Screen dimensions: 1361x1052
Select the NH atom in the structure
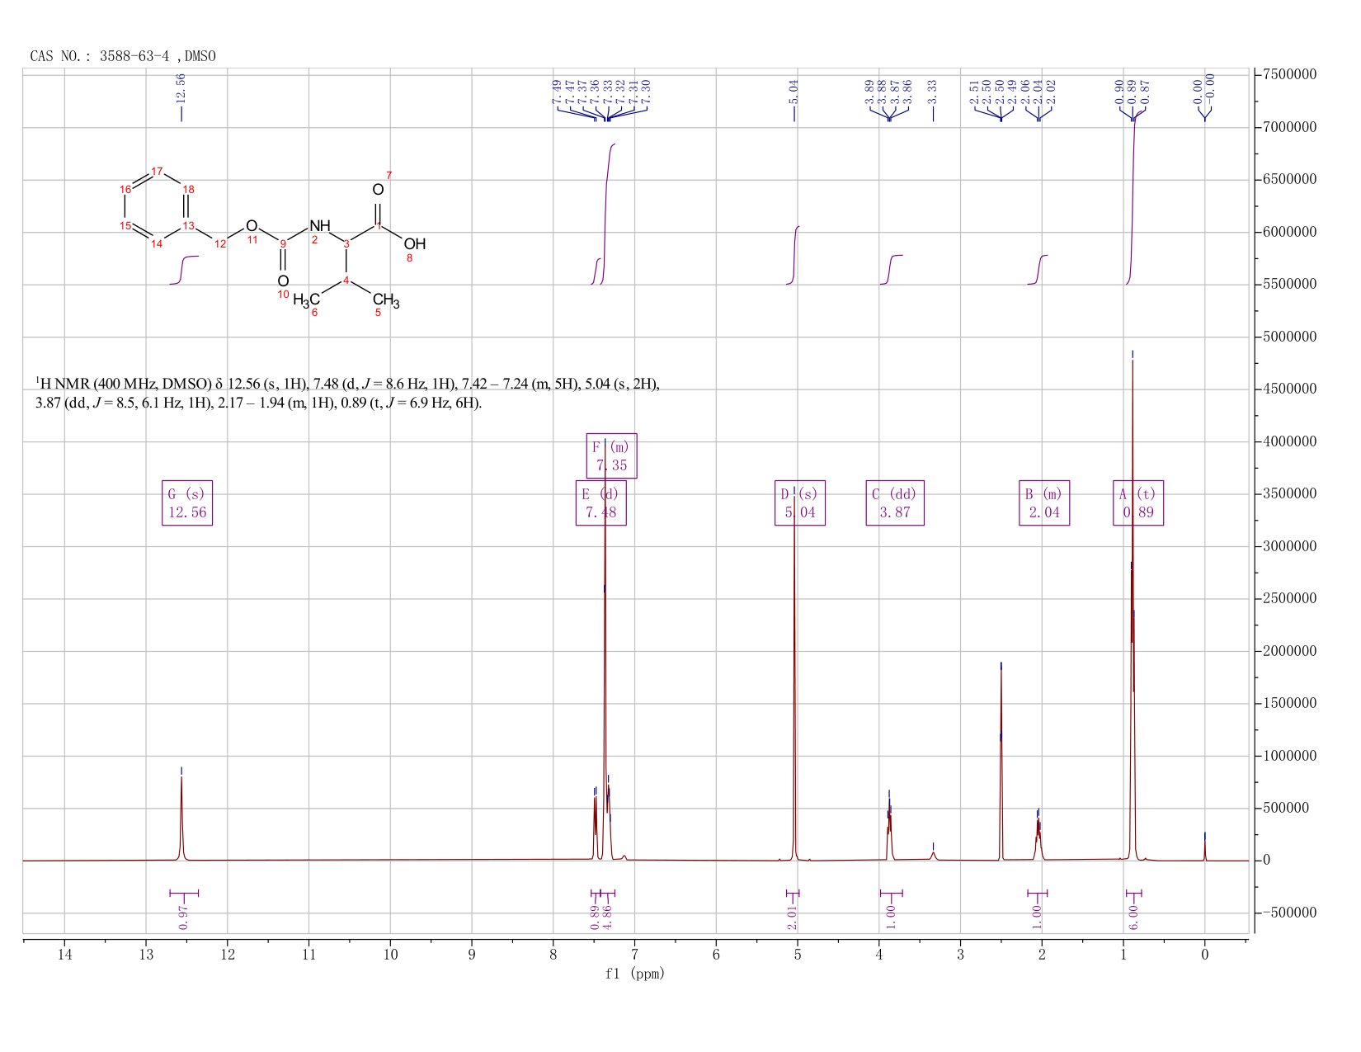tap(319, 225)
